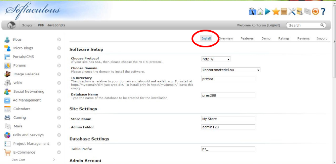Screen dimensions: 336x164
Task: Click the Portals/CMS category icon
Action: coord(7,57)
